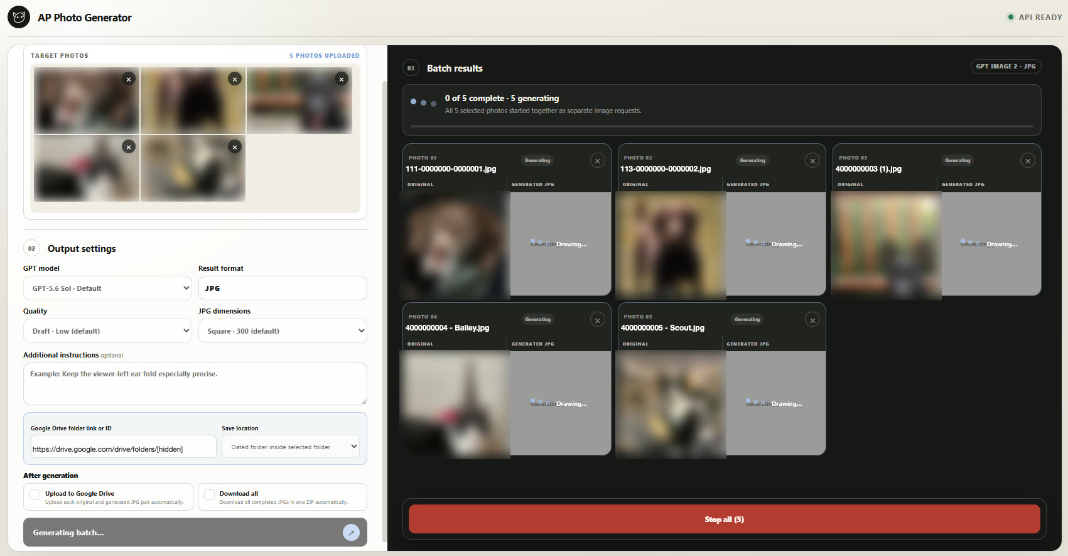Screen dimensions: 1068x556
Task: Cancel Photo 05 Scout.jpg with its X icon
Action: [812, 320]
